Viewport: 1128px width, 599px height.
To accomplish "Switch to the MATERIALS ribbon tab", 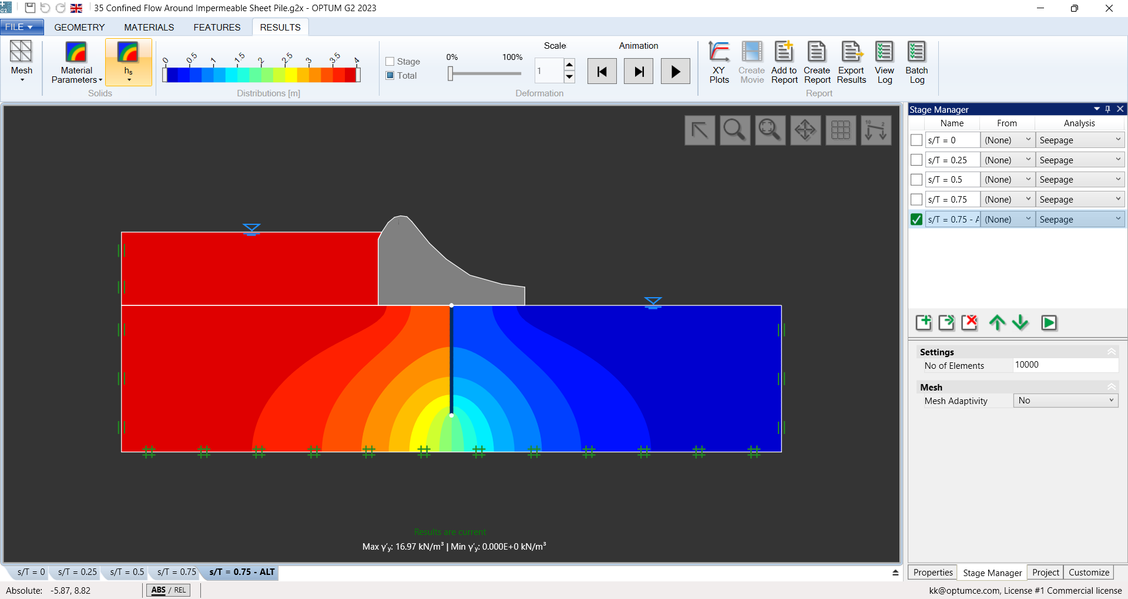I will [x=149, y=27].
